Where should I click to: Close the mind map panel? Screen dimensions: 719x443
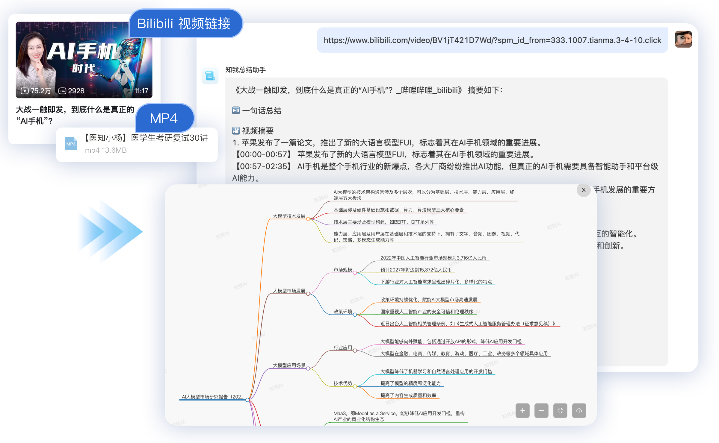(583, 190)
